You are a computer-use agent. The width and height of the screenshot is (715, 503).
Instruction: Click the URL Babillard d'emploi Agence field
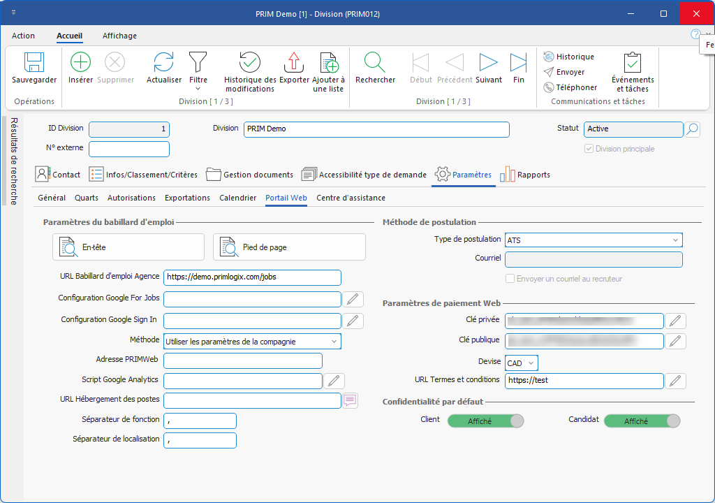pyautogui.click(x=252, y=277)
